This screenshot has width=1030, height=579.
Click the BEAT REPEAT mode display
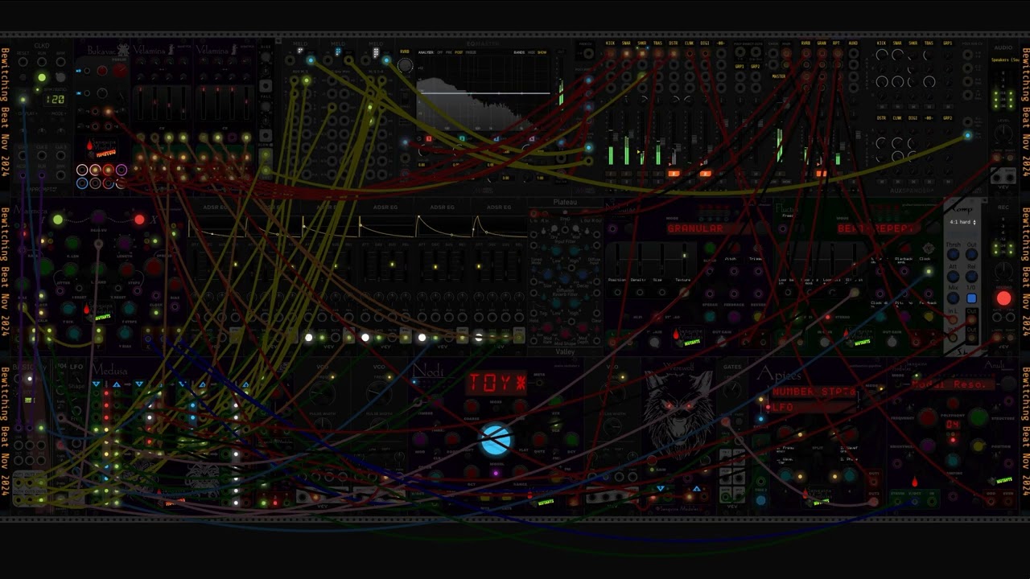[x=877, y=228]
